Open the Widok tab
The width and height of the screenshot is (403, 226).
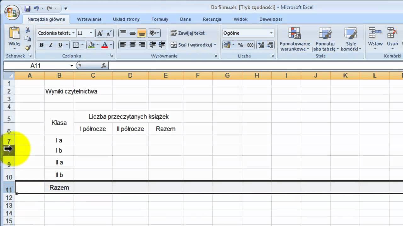tap(240, 19)
